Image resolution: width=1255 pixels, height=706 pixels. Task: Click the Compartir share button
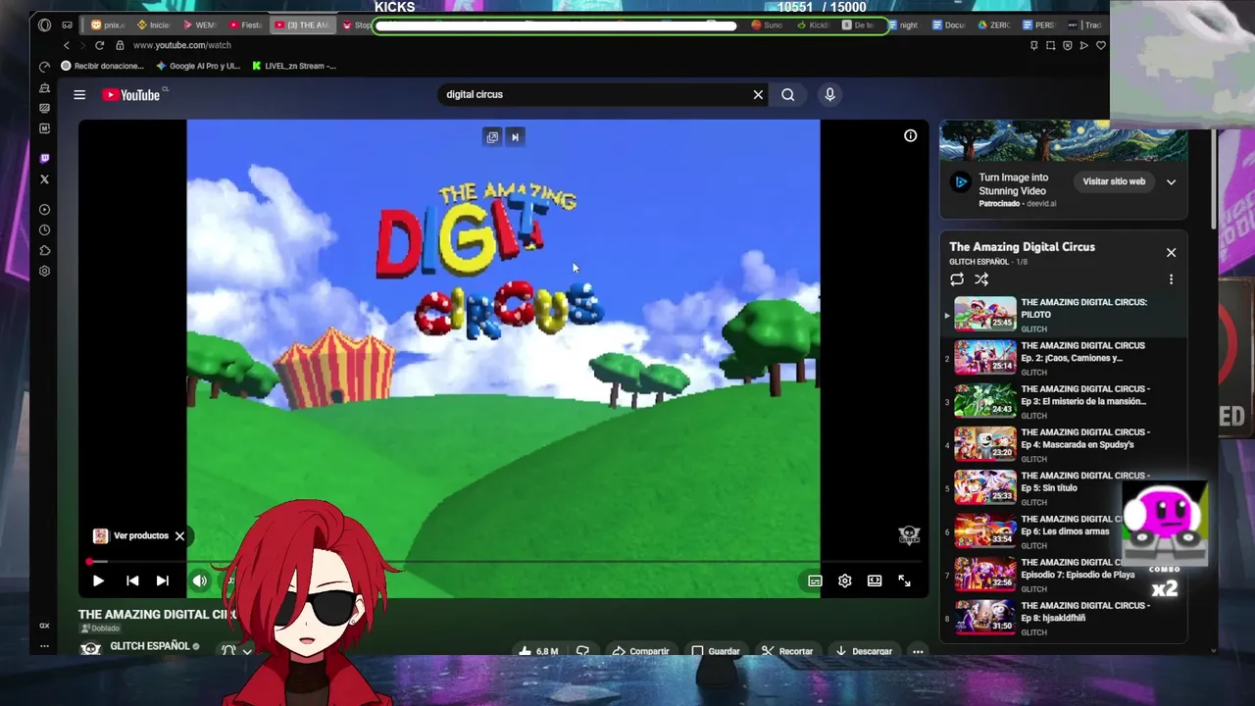coord(640,651)
